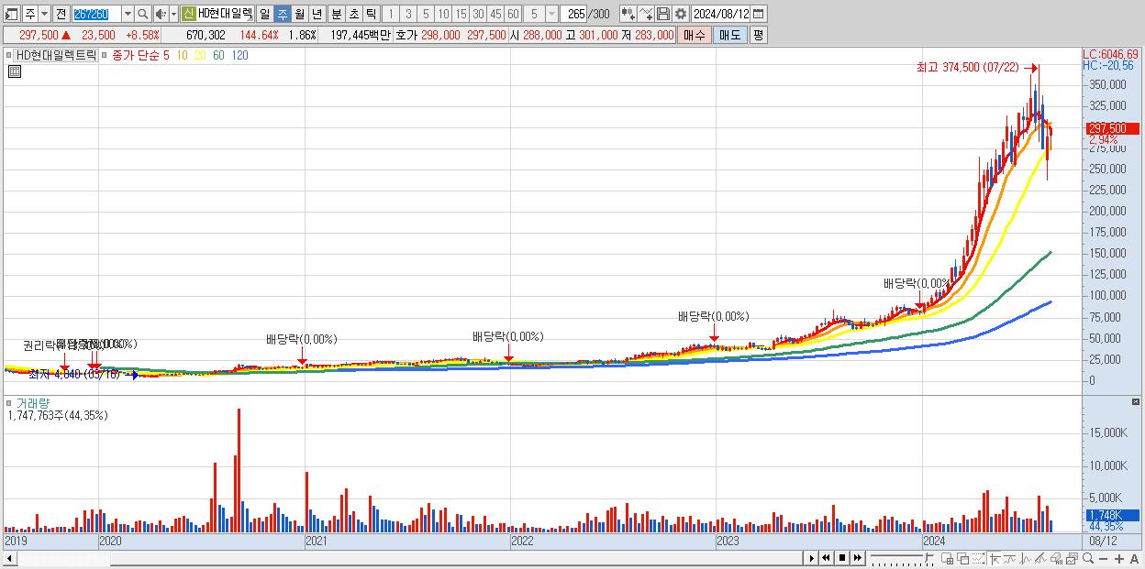Image resolution: width=1145 pixels, height=569 pixels.
Task: Toggle the left side panel icon
Action: (x=13, y=14)
